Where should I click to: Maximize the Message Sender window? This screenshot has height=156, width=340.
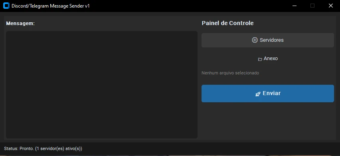coord(312,6)
